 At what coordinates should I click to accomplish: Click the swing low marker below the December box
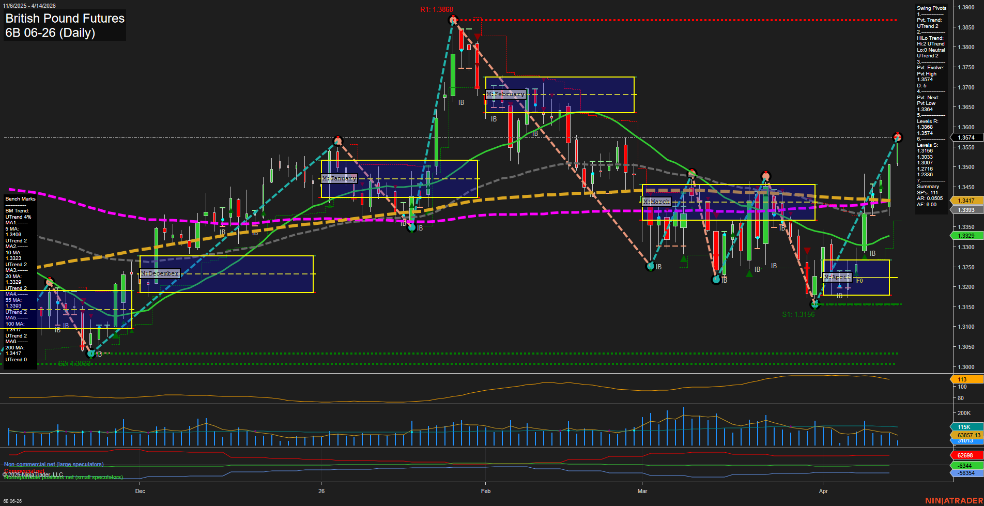(x=91, y=354)
